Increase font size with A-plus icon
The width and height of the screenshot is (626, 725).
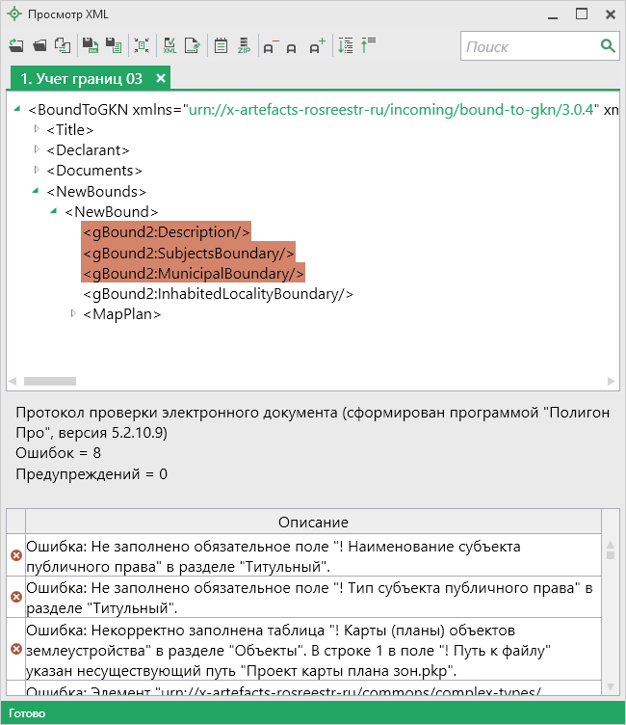point(317,45)
